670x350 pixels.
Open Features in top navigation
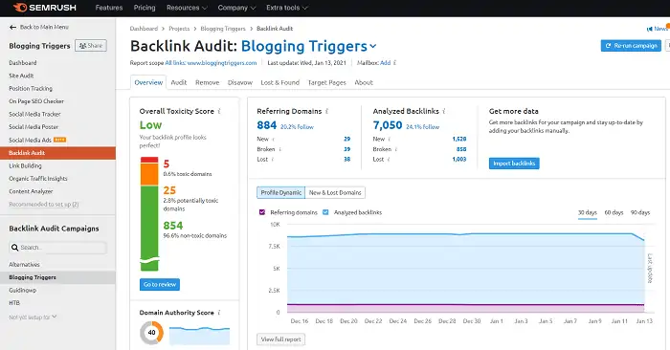click(109, 8)
